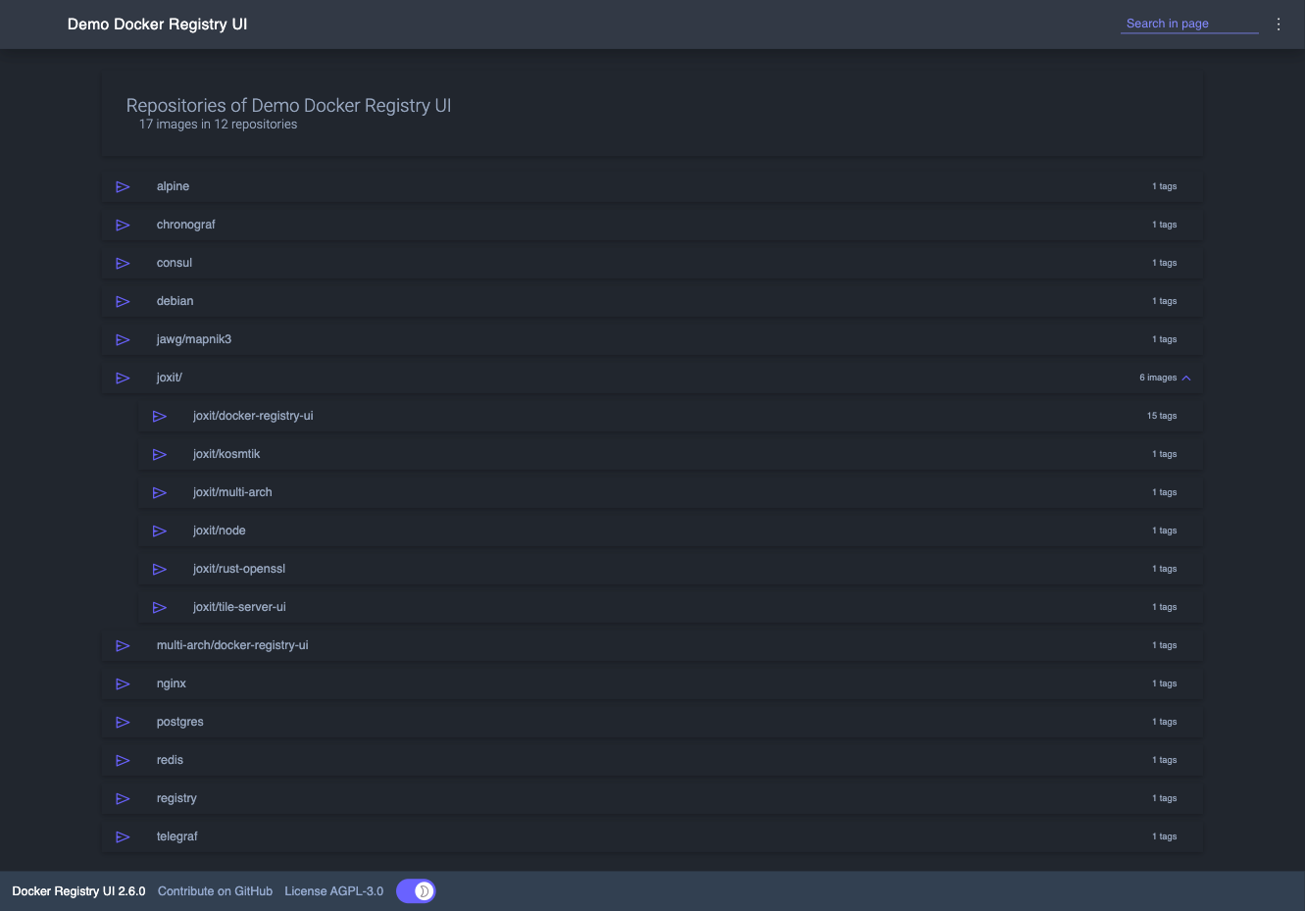Click Docker Registry UI 2.6.0 link
Screen dimensions: 1305x911
pos(78,891)
